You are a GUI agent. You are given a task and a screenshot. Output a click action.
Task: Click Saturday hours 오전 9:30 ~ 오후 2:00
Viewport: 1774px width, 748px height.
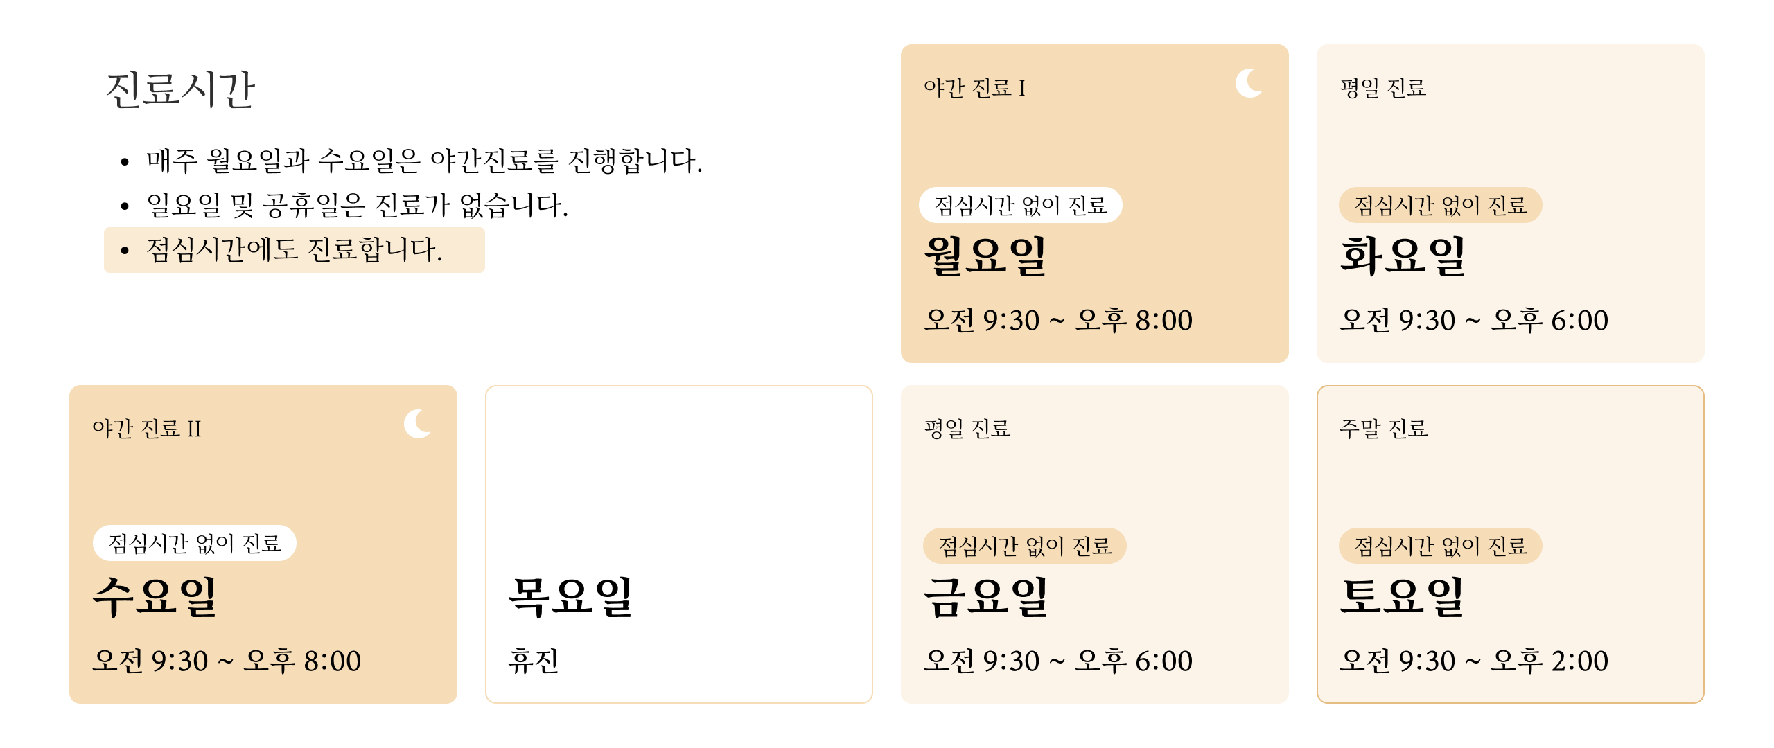click(1474, 661)
